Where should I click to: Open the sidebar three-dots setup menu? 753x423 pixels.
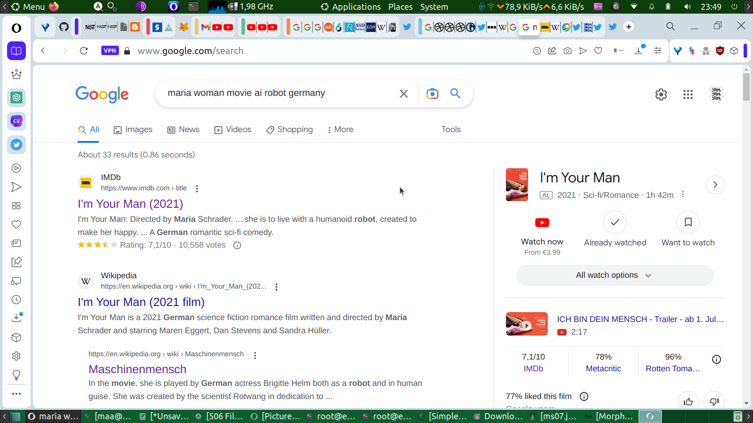[x=16, y=394]
